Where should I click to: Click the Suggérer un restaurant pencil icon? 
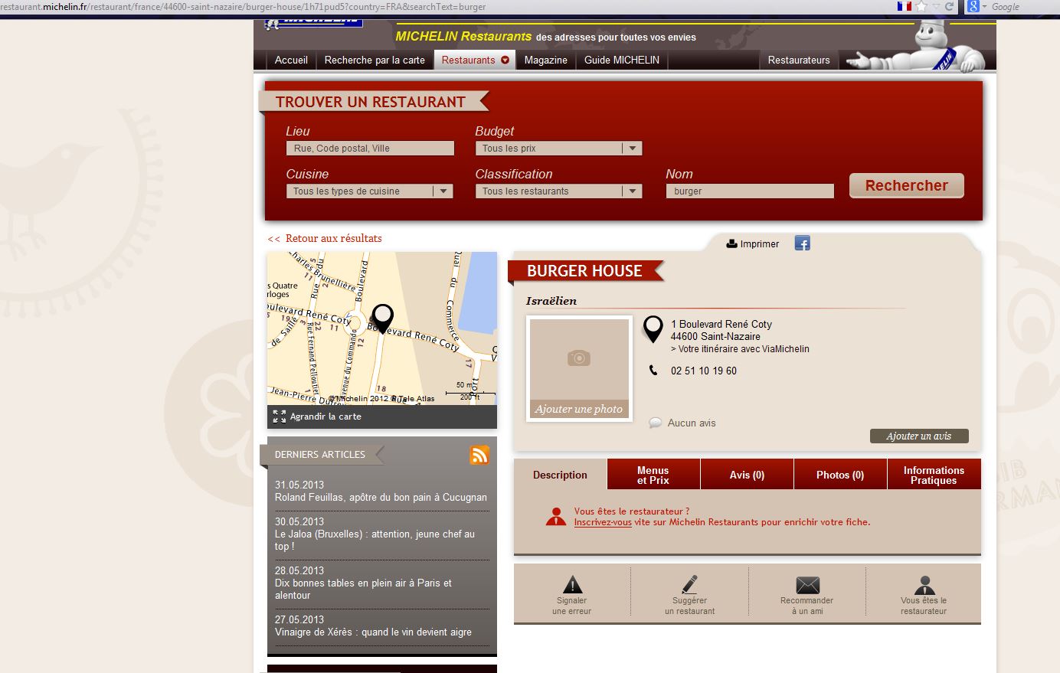click(x=689, y=585)
